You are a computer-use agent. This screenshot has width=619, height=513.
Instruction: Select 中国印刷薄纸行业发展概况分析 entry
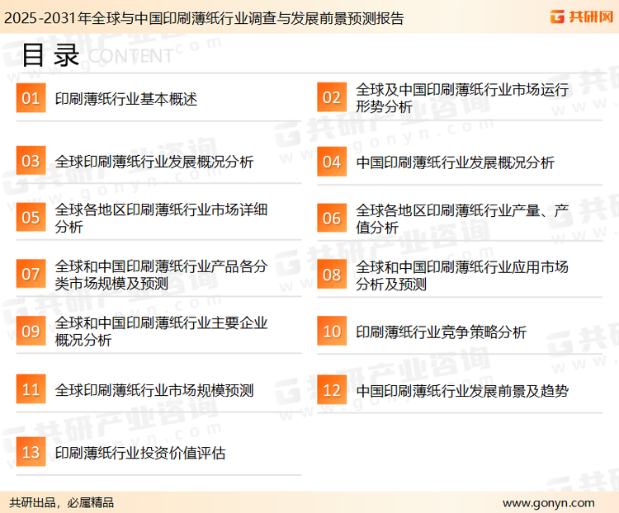tap(455, 162)
